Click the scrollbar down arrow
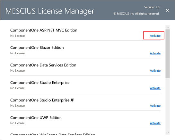The image size is (175, 140). tap(168, 133)
